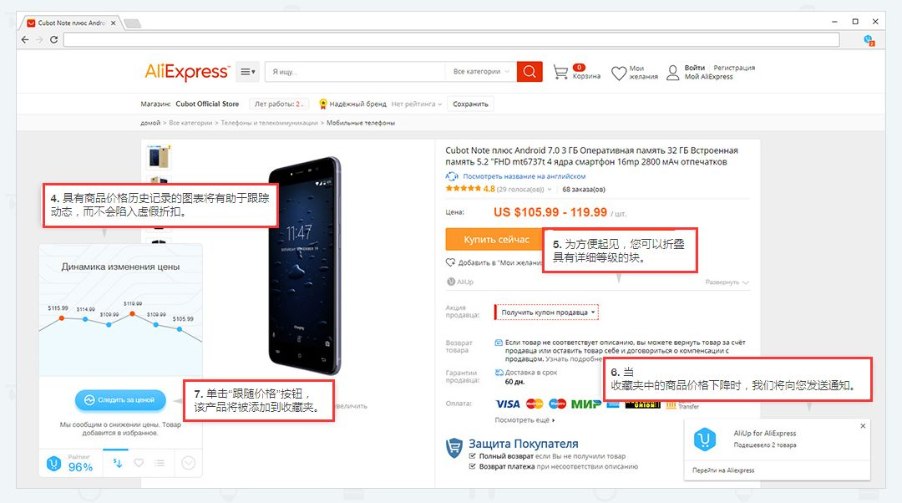The height and width of the screenshot is (503, 902).
Task: Open the list icon in AliUp panel
Action: coord(160,463)
